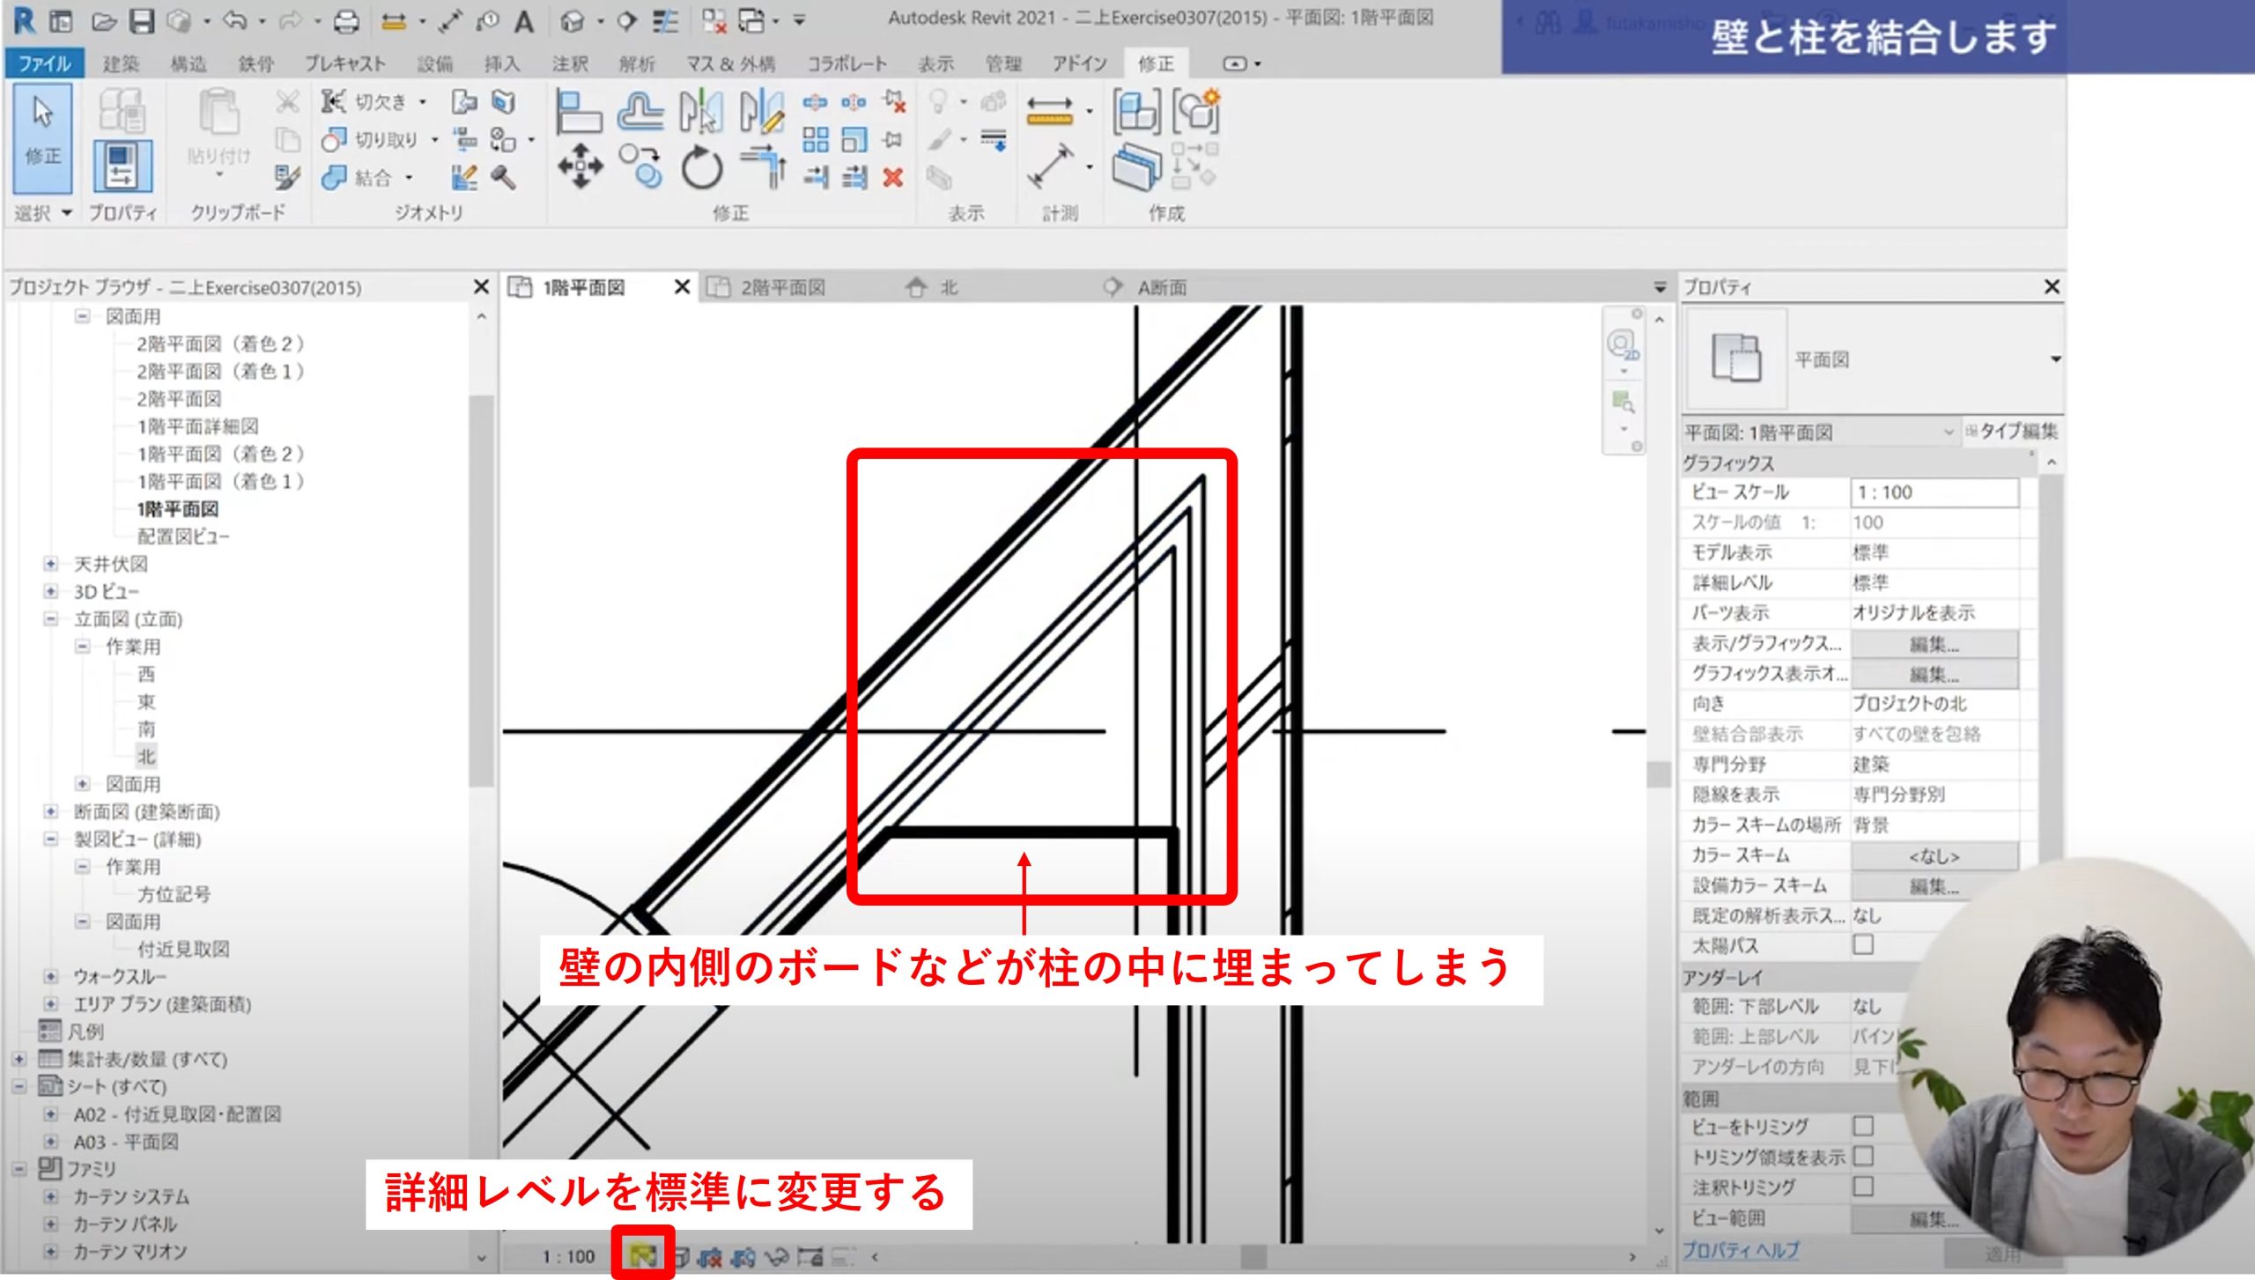Click the タイプ編集 button
This screenshot has width=2255, height=1280.
2011,432
